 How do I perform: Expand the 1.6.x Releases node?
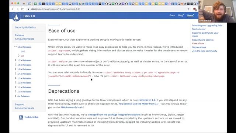[15, 65]
